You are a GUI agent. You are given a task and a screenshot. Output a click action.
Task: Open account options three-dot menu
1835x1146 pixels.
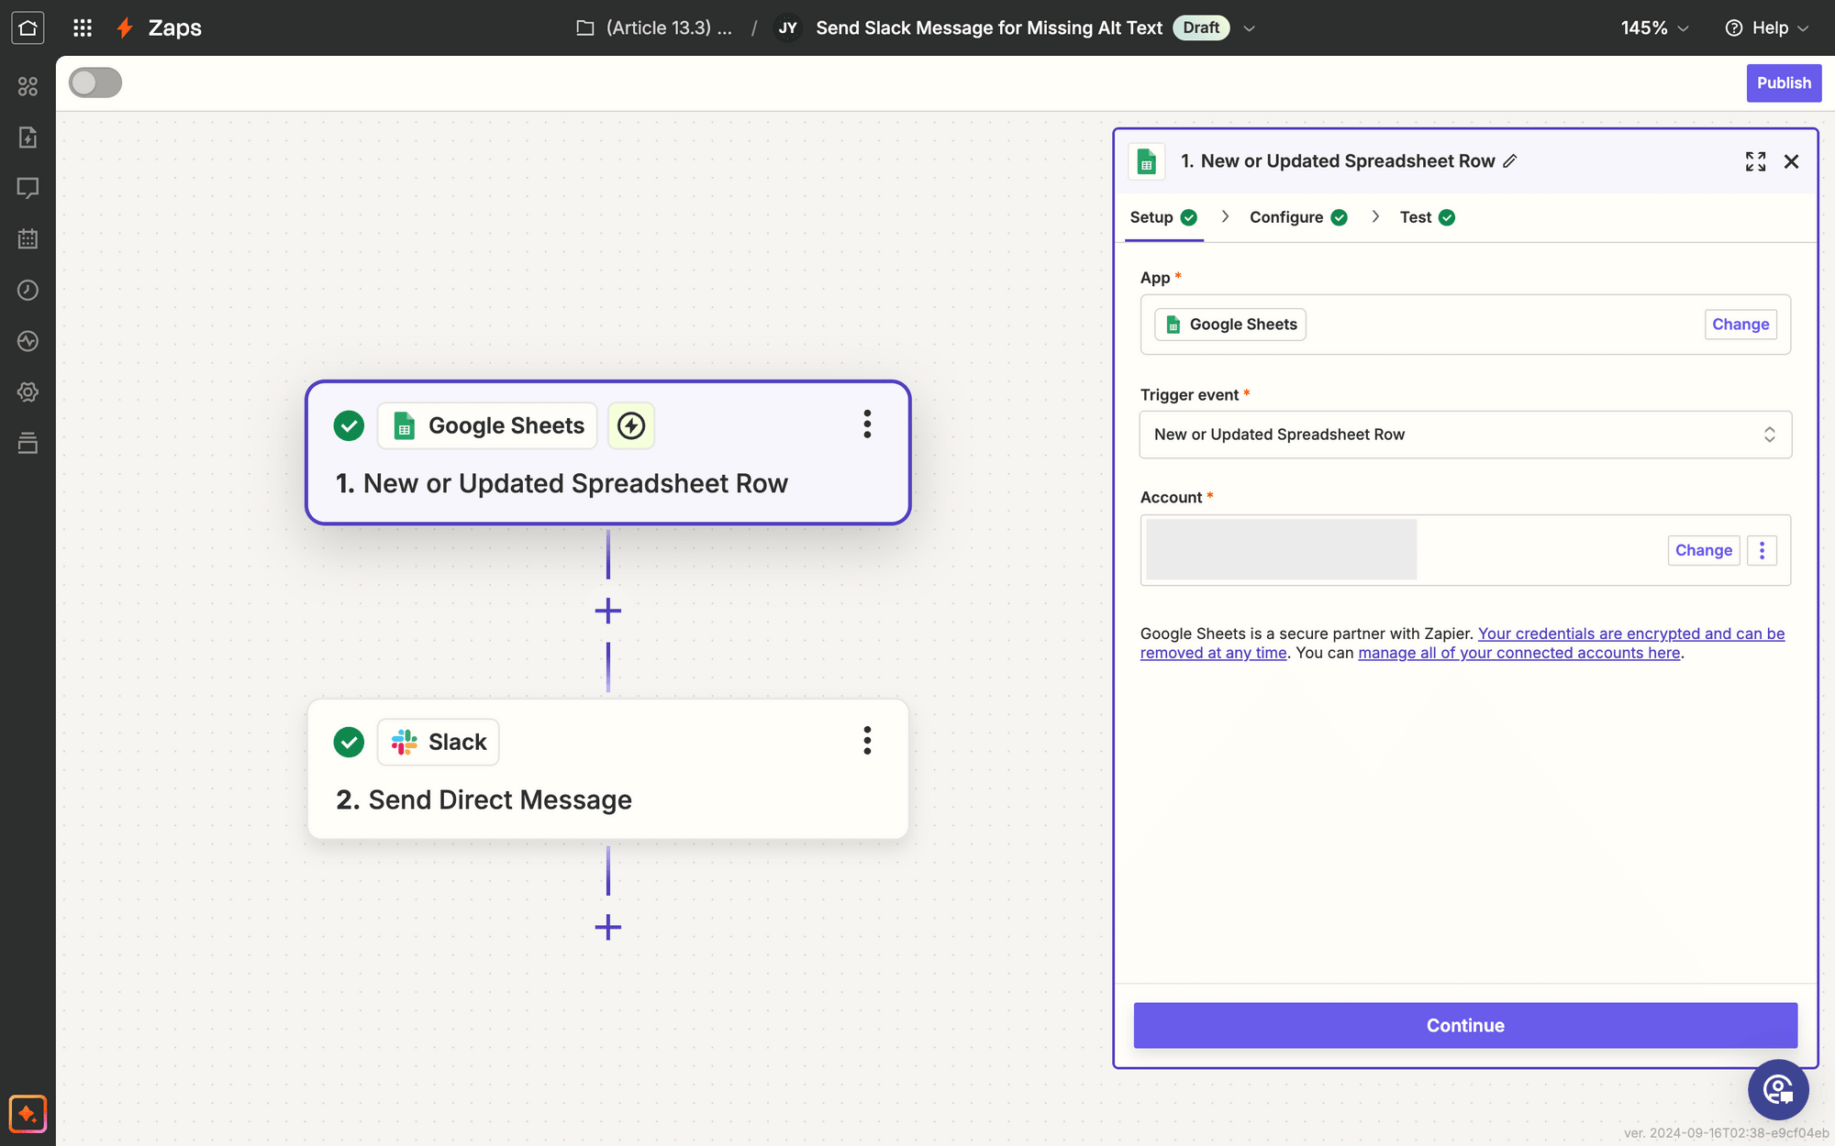point(1762,550)
